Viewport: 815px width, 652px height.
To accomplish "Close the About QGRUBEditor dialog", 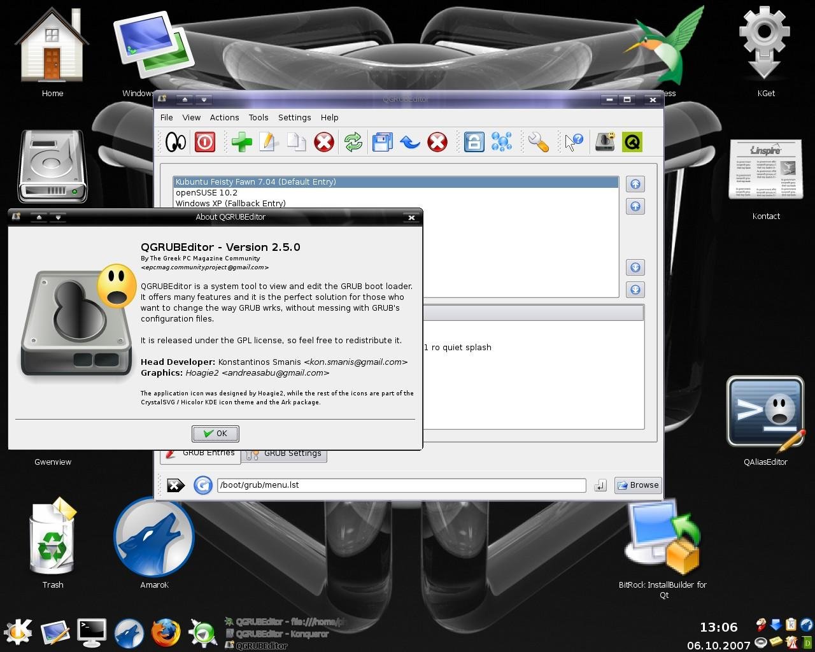I will coord(411,217).
